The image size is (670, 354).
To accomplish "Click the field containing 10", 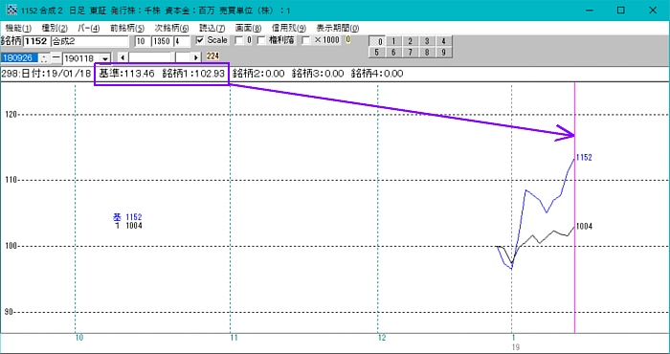I will (142, 41).
